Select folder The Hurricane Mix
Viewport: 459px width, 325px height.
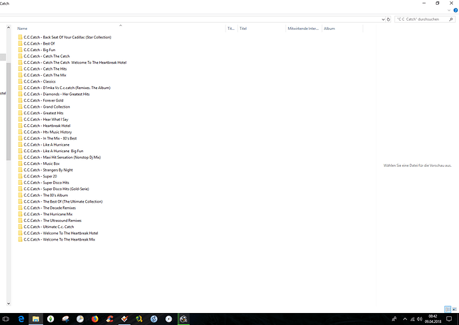(45, 214)
